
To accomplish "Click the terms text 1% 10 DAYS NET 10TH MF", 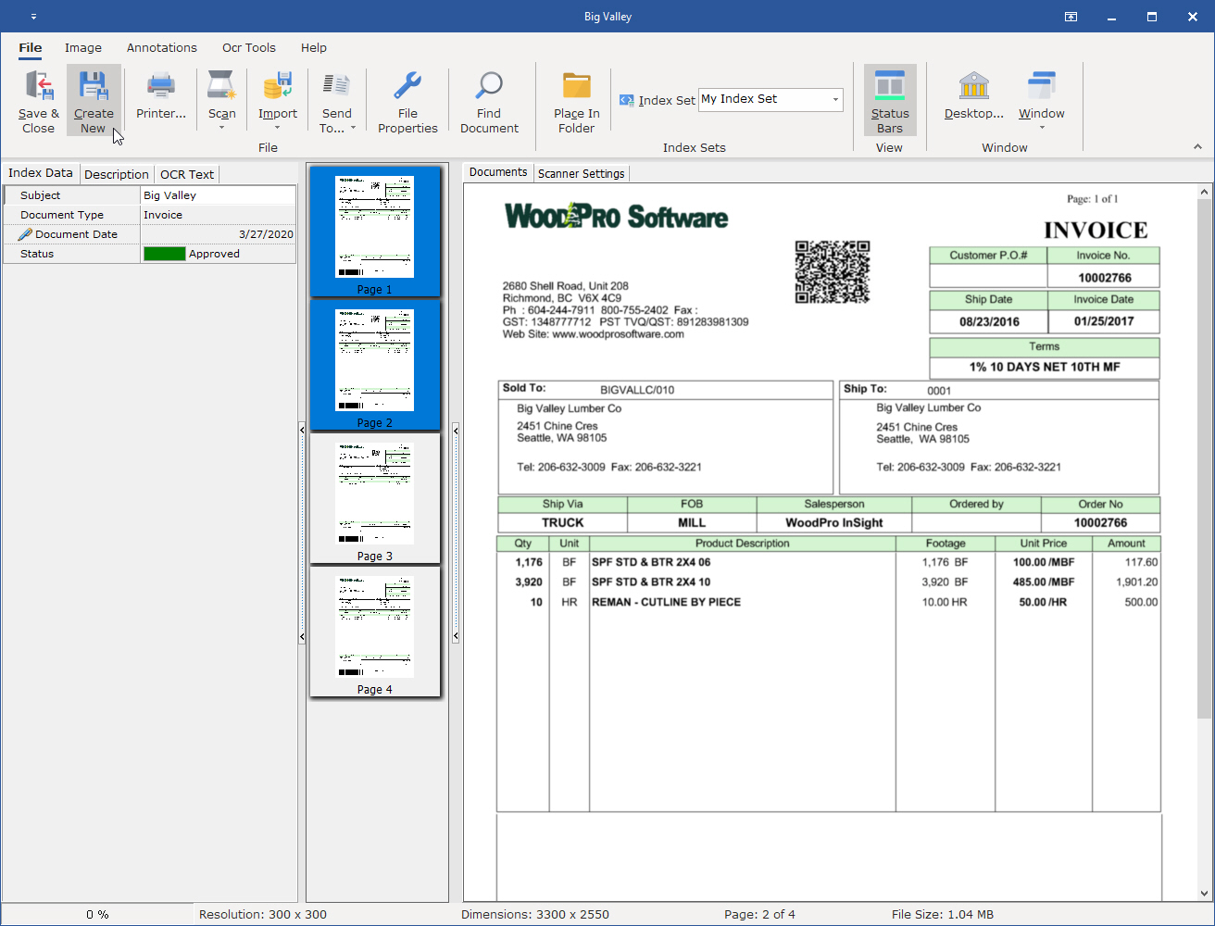I will tap(1045, 368).
